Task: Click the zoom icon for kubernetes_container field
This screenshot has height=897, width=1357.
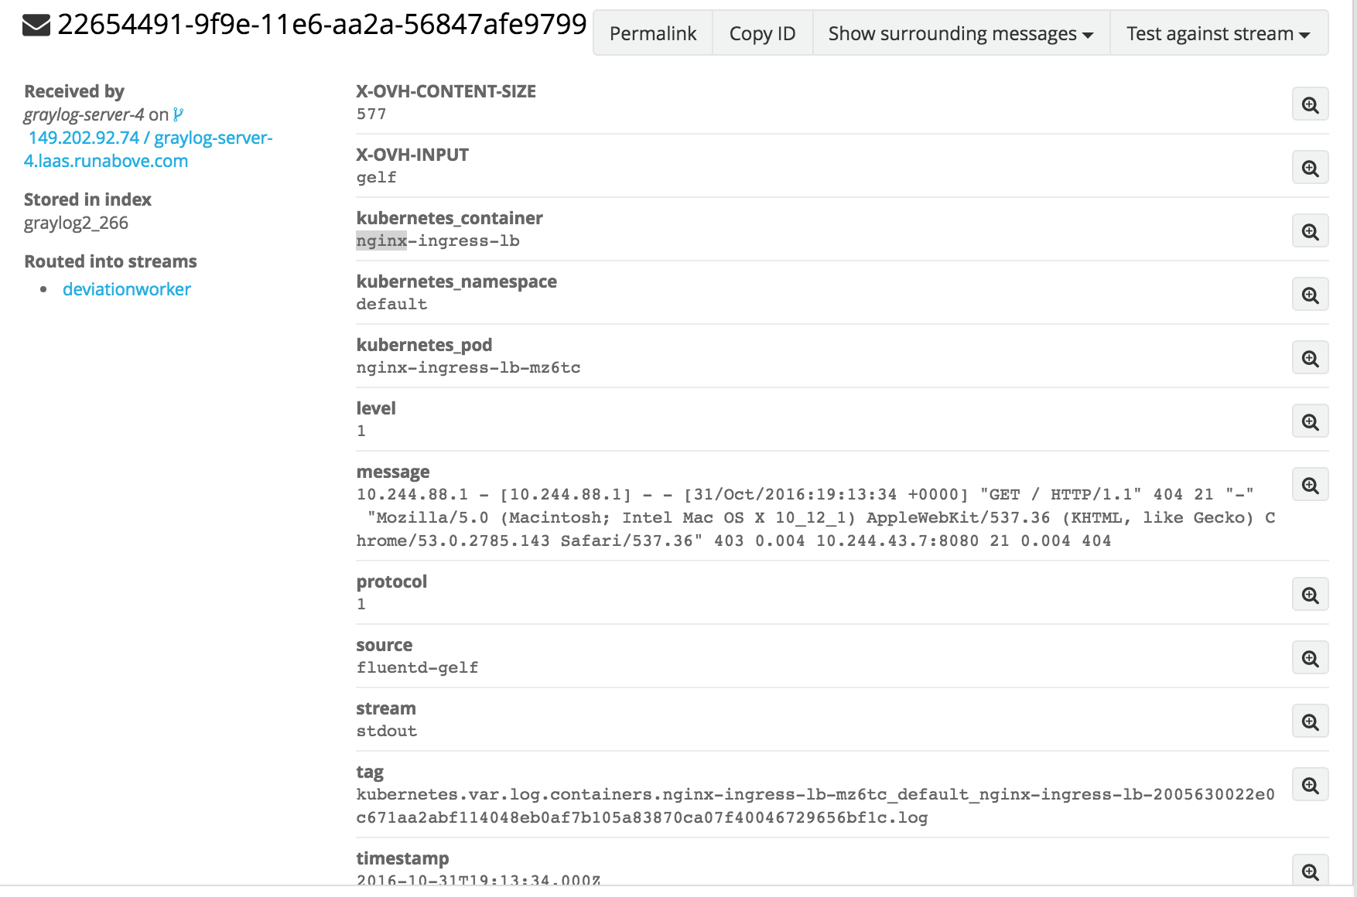Action: point(1310,231)
